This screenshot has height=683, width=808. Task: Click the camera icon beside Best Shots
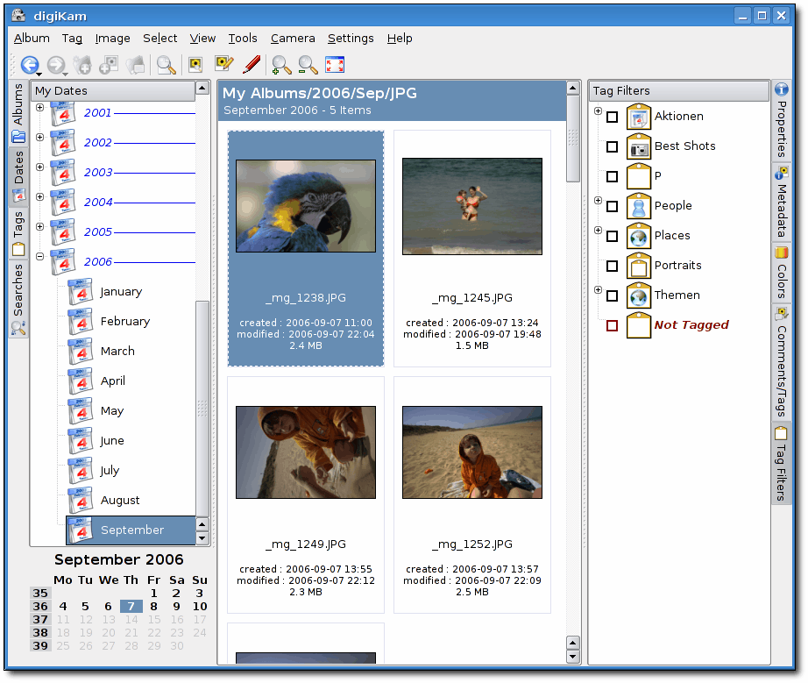[x=639, y=146]
